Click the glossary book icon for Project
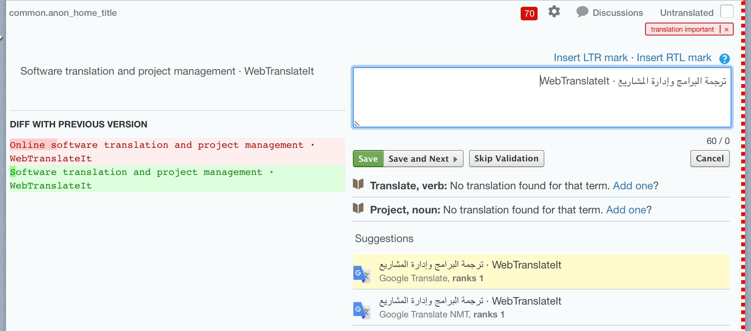This screenshot has height=331, width=751. [358, 208]
